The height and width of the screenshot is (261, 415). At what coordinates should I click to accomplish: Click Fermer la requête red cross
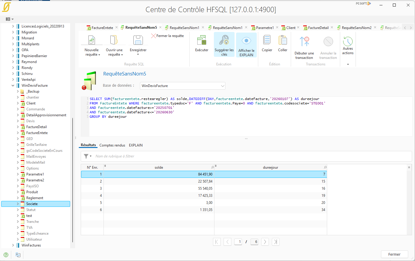[153, 36]
